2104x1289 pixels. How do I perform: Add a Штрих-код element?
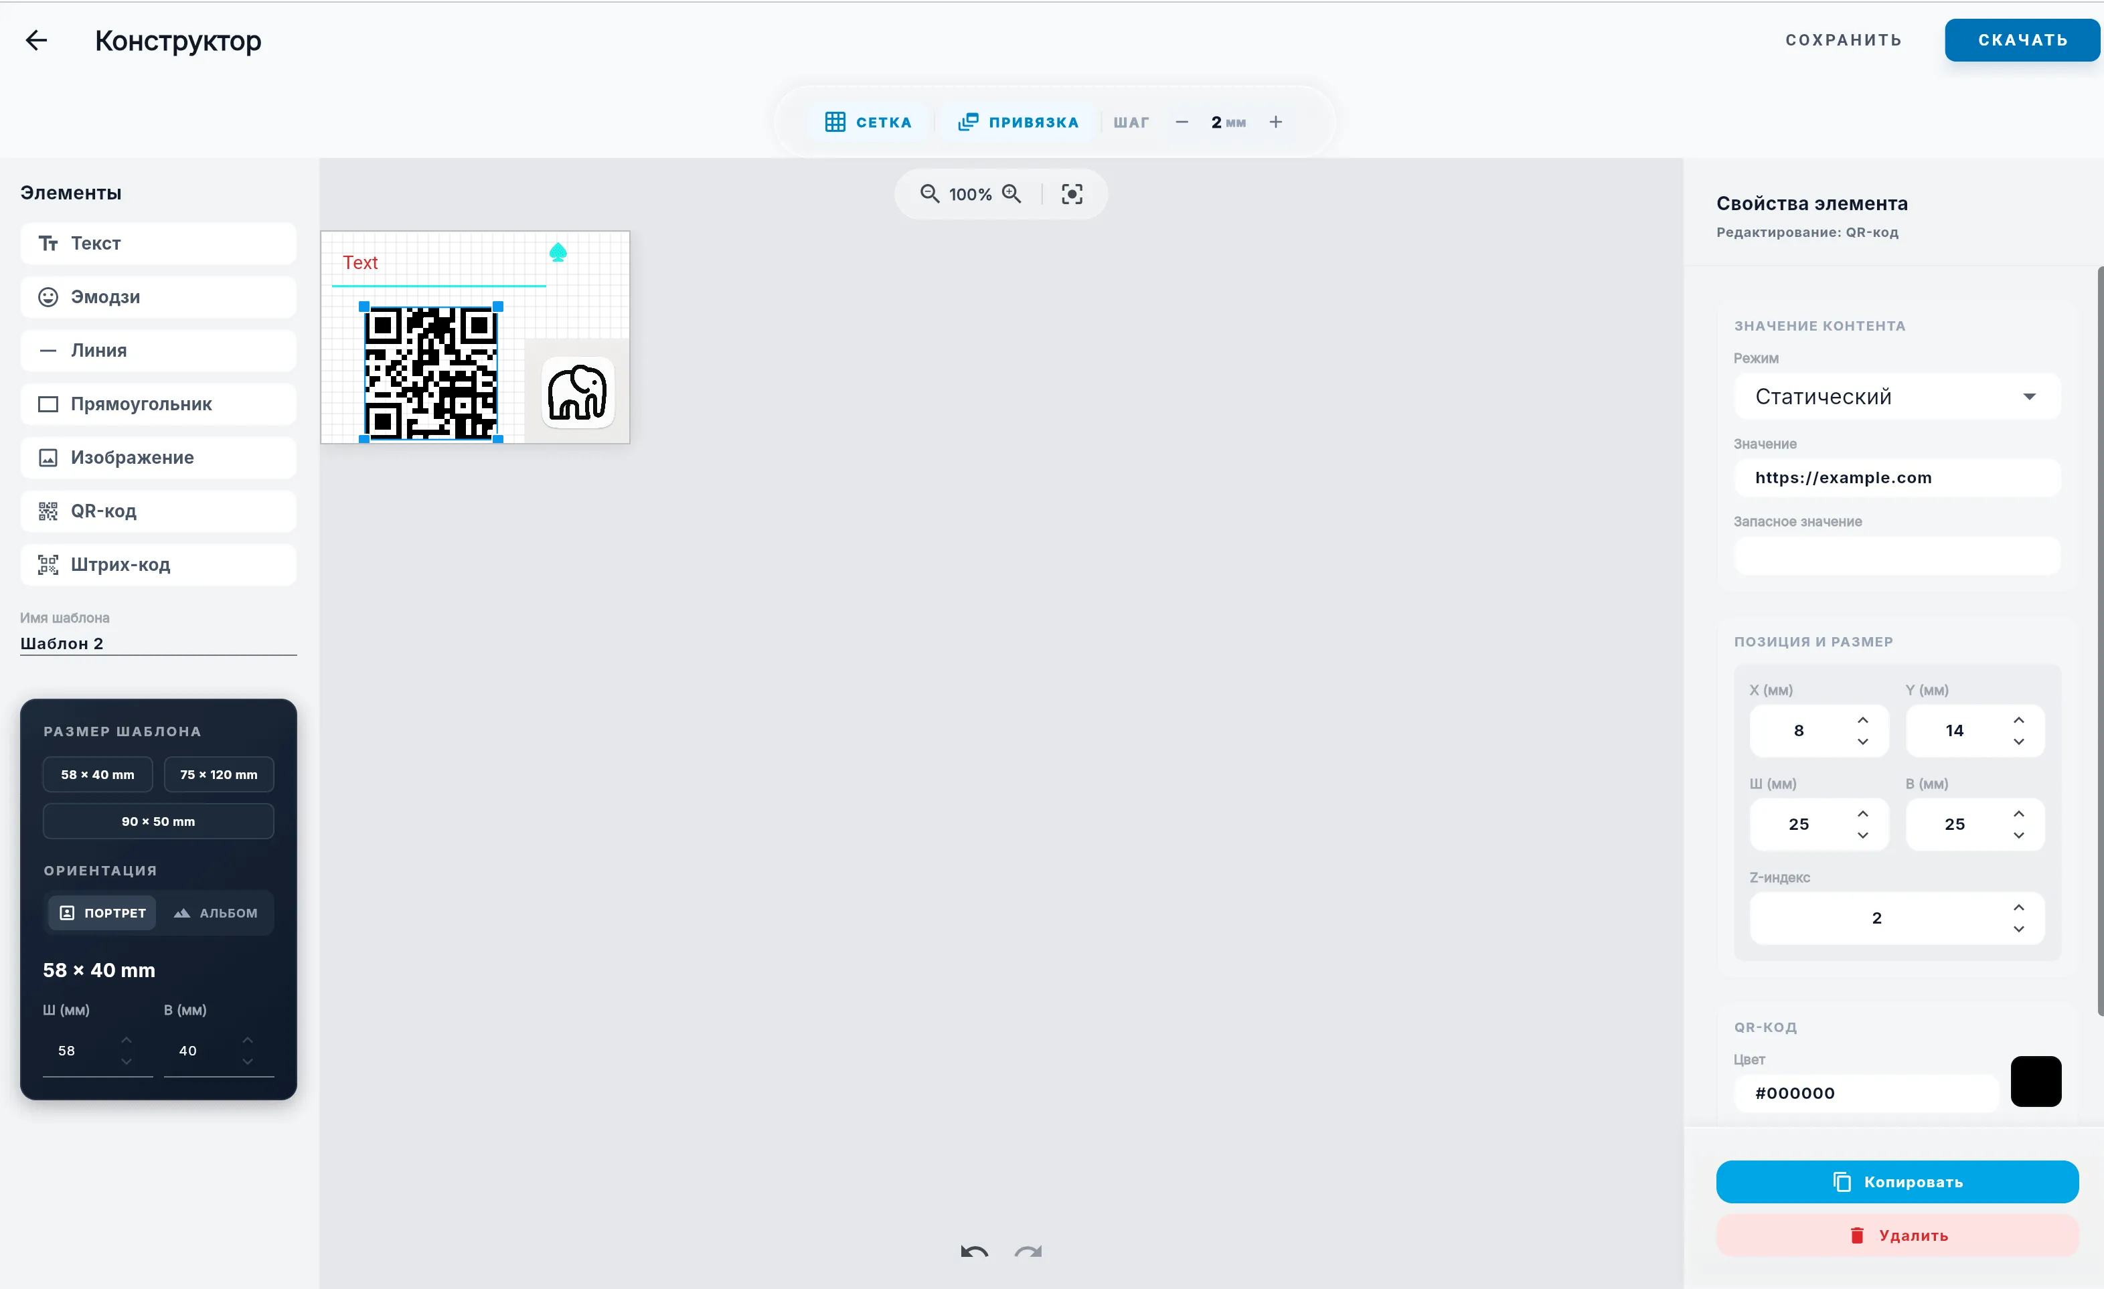(158, 564)
